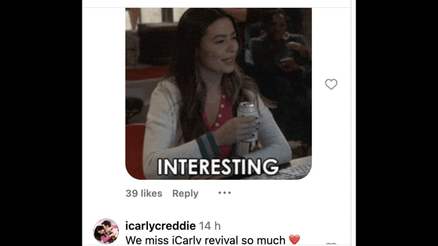Open the icarlycreddie username profile link
Screen dimensions: 438x246
pyautogui.click(x=161, y=226)
